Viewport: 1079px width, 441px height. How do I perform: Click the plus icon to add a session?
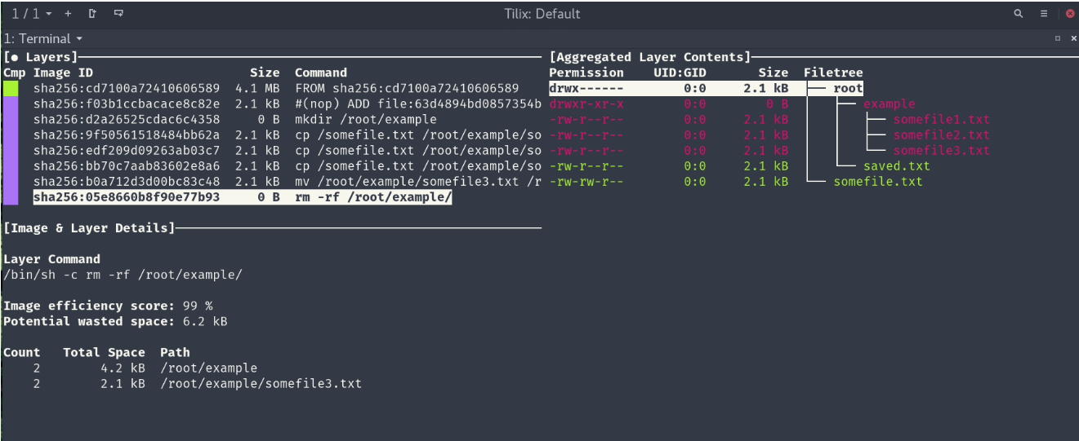click(68, 13)
